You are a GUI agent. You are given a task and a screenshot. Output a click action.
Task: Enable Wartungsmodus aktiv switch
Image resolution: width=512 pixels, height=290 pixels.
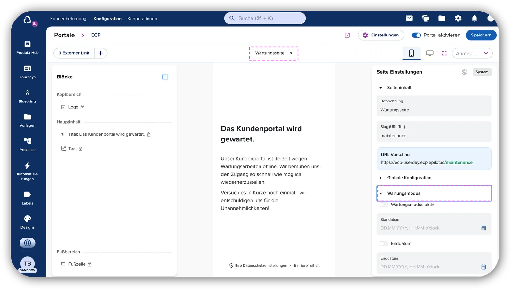(384, 205)
